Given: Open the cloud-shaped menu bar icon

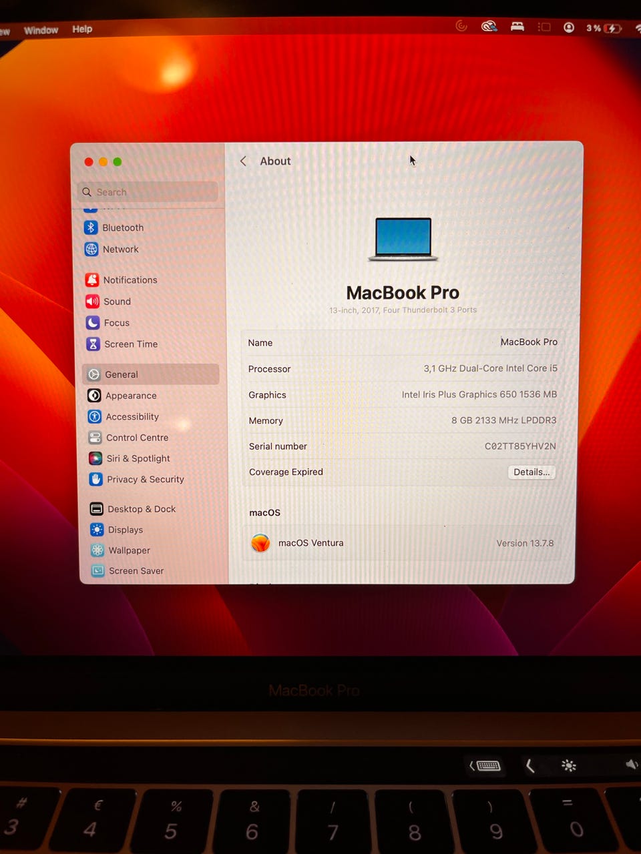Looking at the screenshot, I should tap(489, 26).
